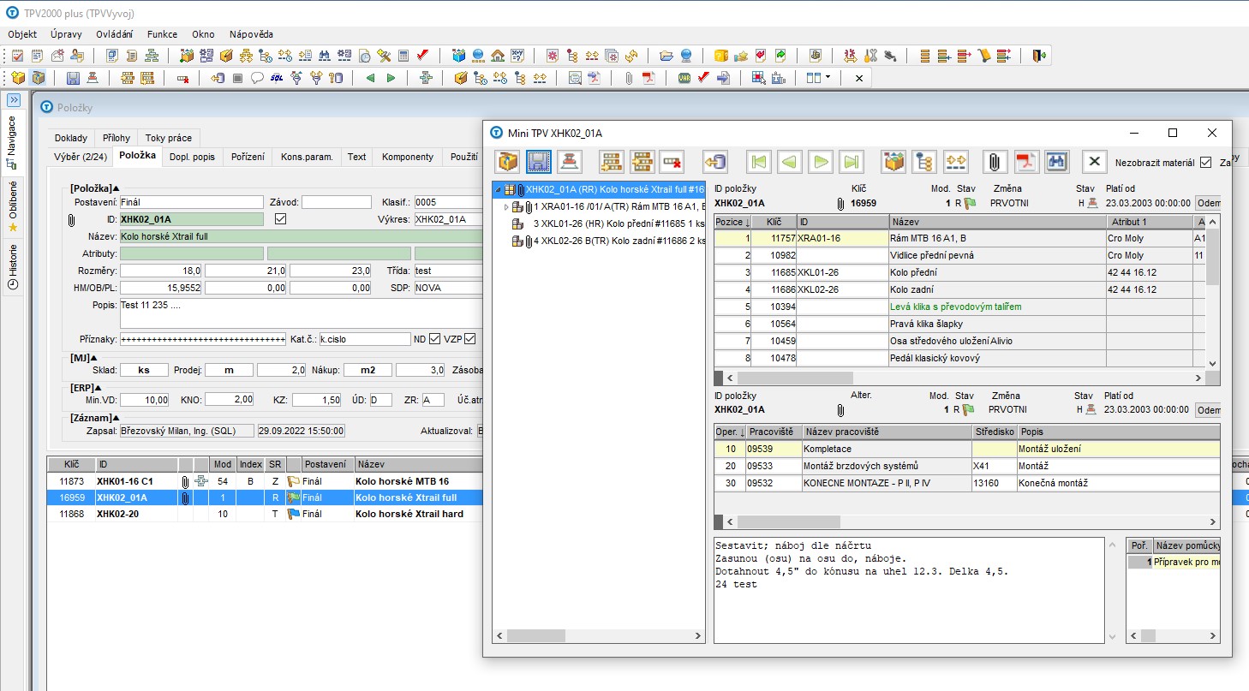Click the Název pracoviště column header
This screenshot has width=1249, height=691.
tap(887, 432)
